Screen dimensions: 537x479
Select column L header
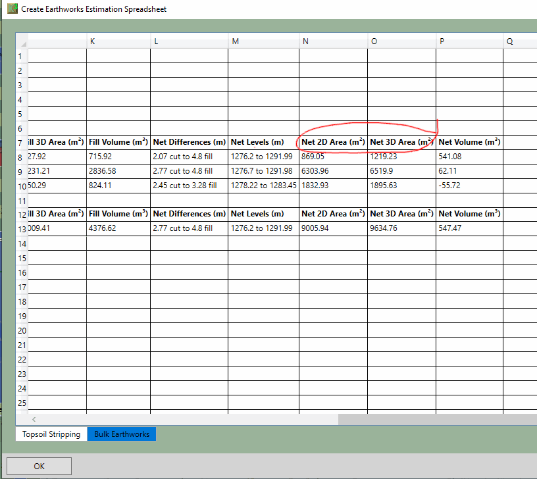coord(189,41)
